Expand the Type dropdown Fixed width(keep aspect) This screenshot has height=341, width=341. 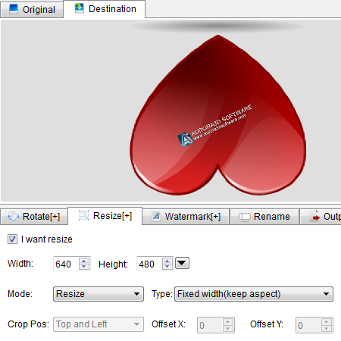coord(254,294)
